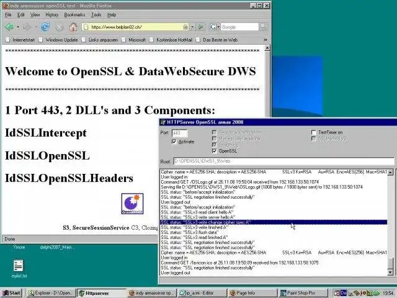397x298 pixels.
Task: Open the Tools menu in Firefox
Action: click(96, 15)
